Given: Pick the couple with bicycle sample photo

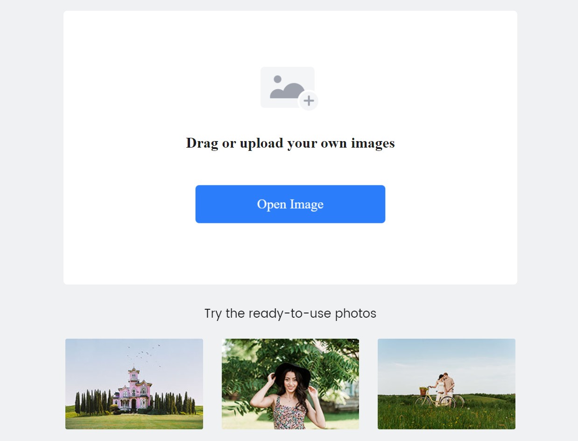Looking at the screenshot, I should [x=446, y=384].
